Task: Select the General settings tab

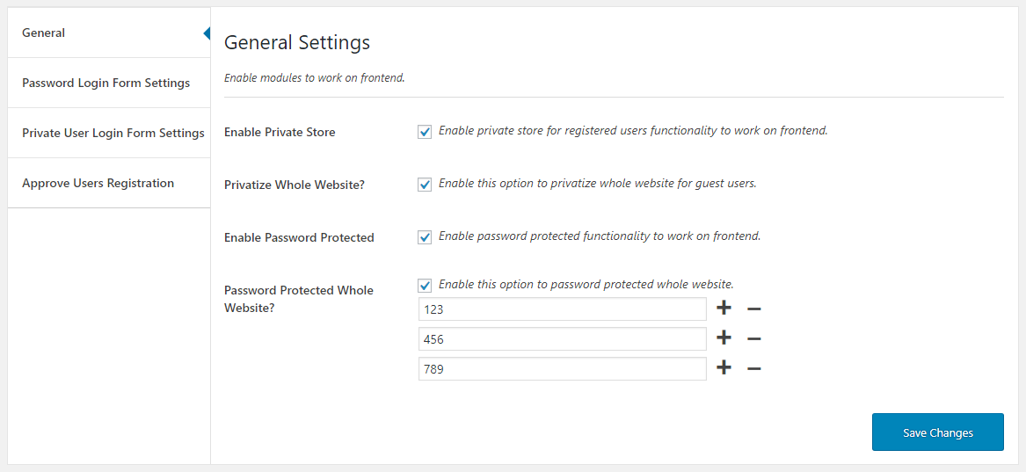Action: click(x=44, y=33)
